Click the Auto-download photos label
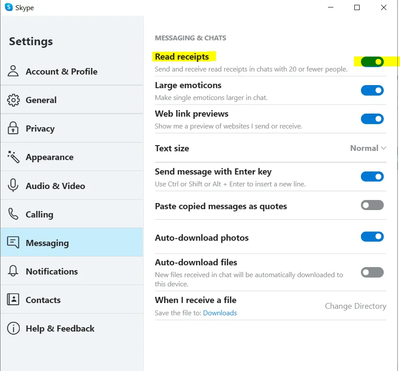The height and width of the screenshot is (371, 400). coord(202,238)
